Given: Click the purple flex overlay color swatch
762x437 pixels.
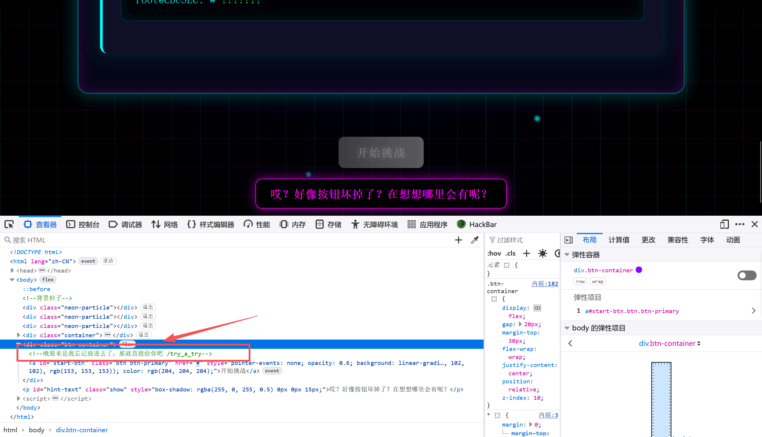Looking at the screenshot, I should (x=639, y=270).
